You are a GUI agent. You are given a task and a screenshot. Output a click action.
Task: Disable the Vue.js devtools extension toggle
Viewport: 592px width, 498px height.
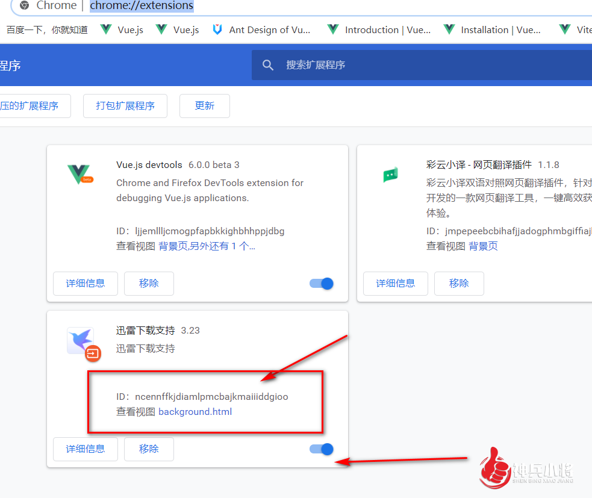click(322, 284)
